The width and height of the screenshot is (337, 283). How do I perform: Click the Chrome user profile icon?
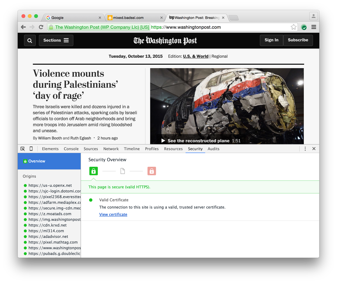(313, 16)
